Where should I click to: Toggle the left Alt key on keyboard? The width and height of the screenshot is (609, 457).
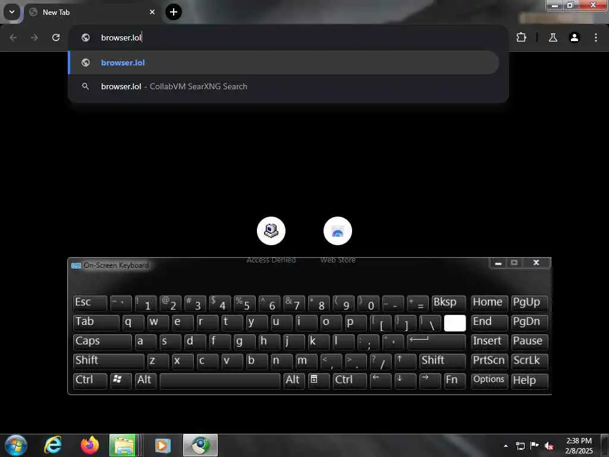(146, 380)
